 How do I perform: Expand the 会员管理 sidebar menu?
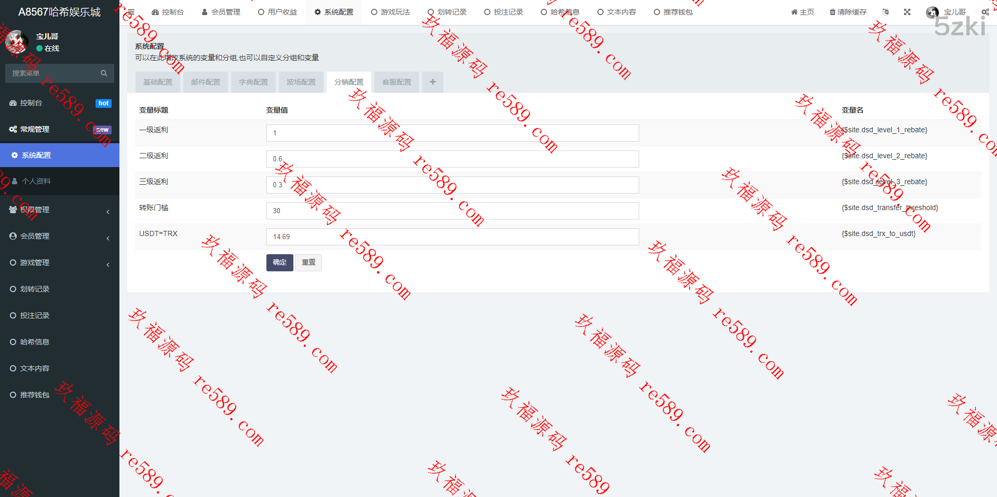(60, 236)
